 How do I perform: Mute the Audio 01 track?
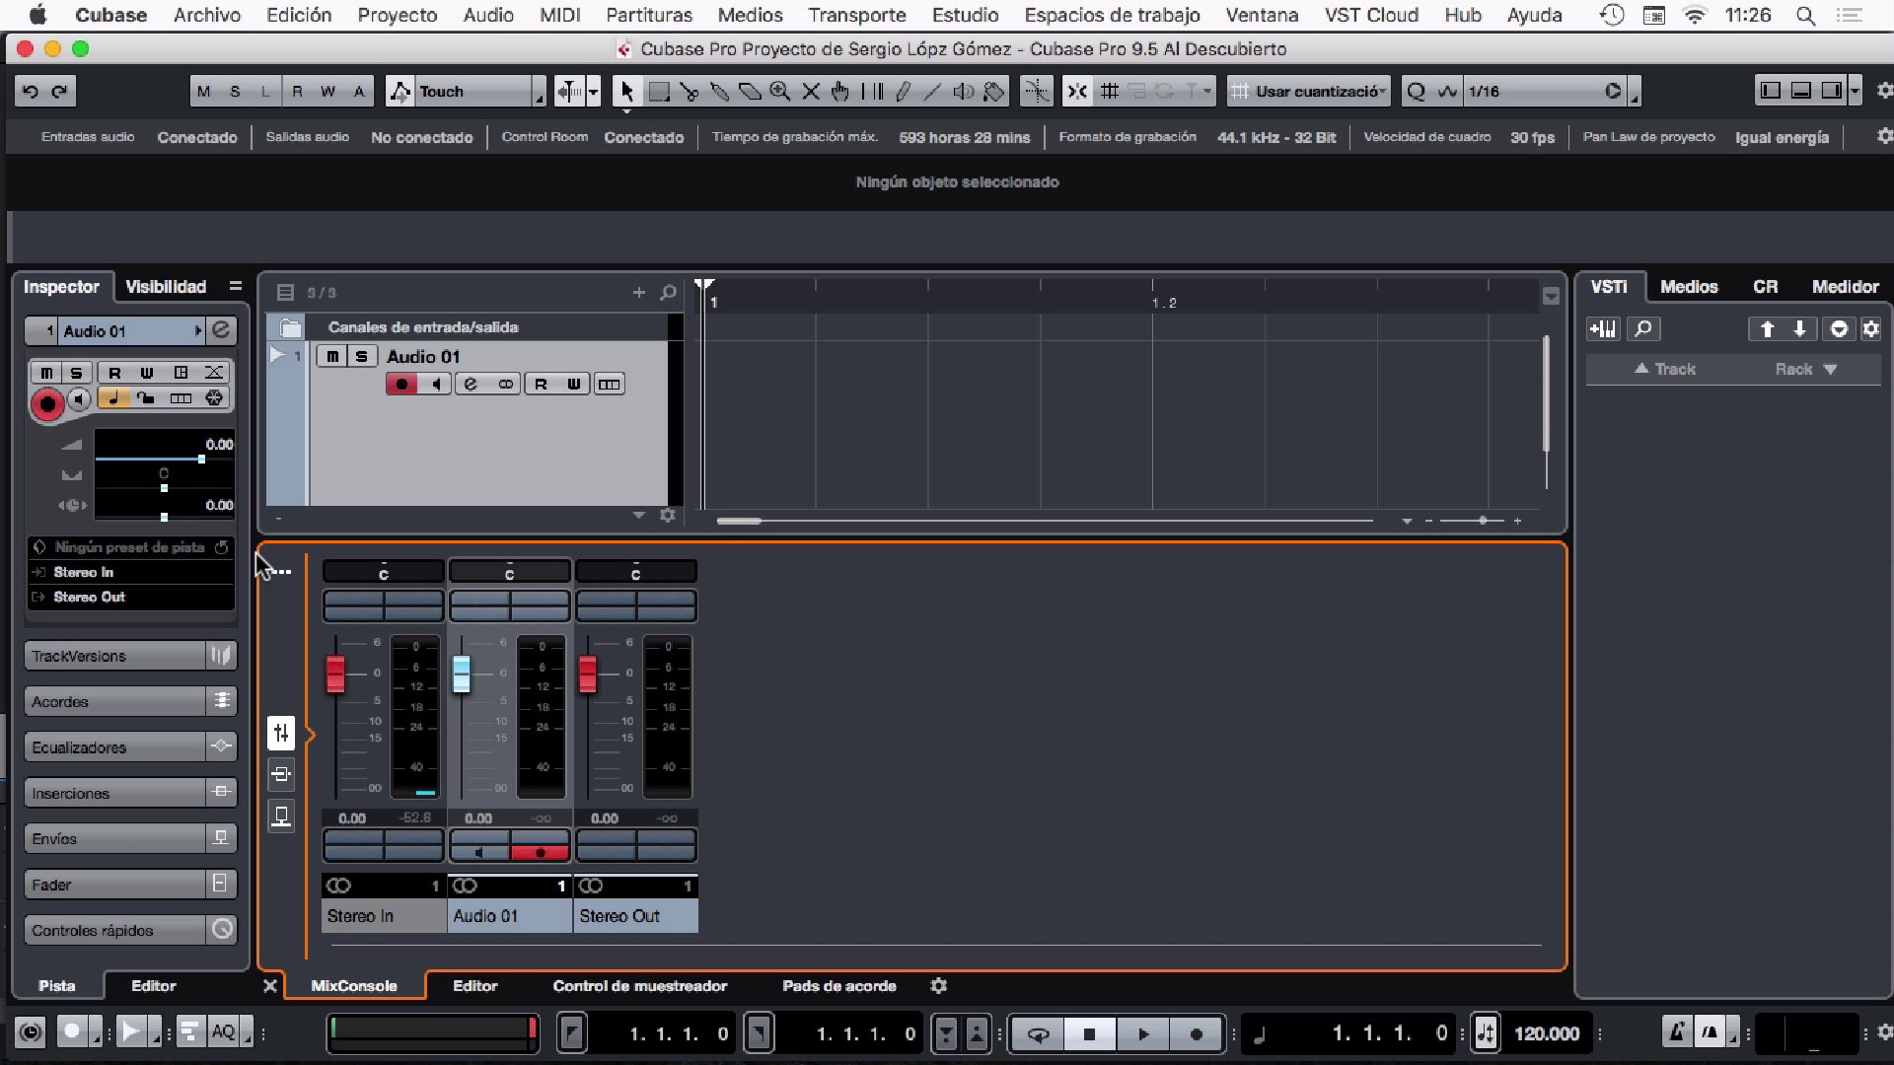[x=332, y=357]
